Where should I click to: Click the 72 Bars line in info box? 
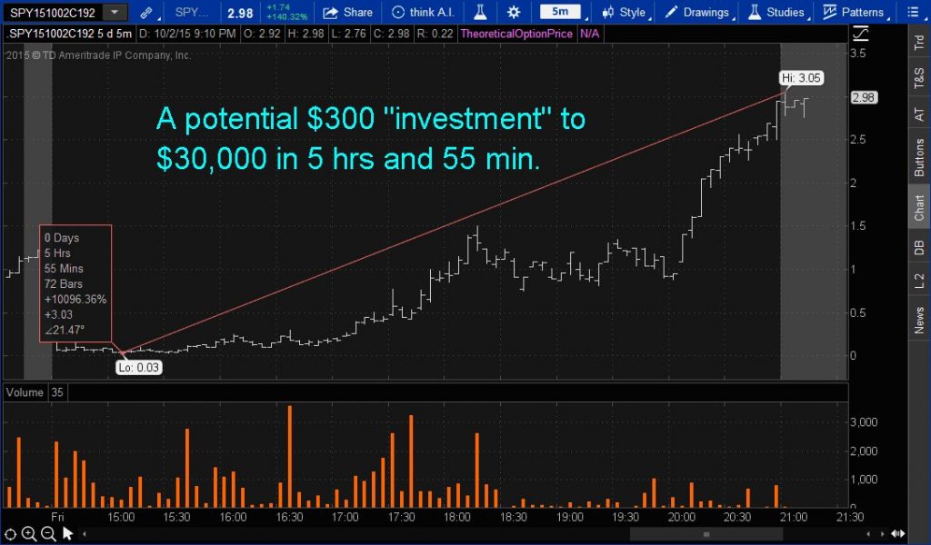(x=64, y=283)
